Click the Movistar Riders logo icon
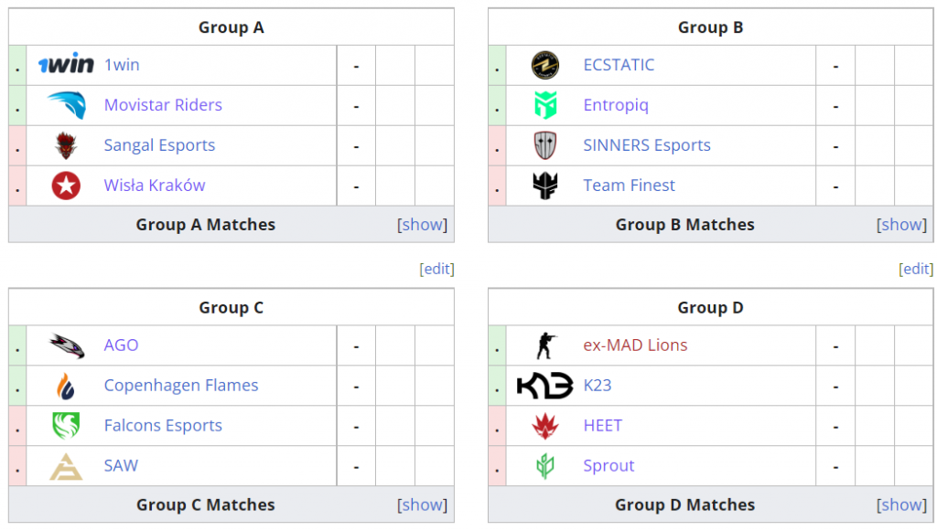This screenshot has height=531, width=937. 66,105
